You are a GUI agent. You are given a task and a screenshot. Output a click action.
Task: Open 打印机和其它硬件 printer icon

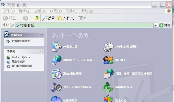pos(108,46)
